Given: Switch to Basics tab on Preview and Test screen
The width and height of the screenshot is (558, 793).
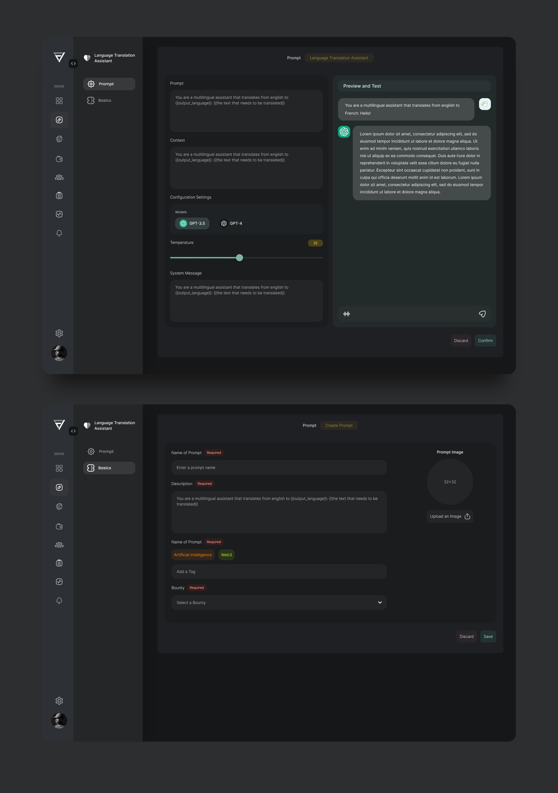Looking at the screenshot, I should click(105, 100).
